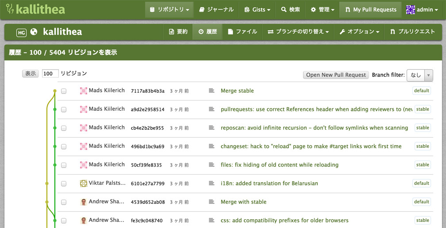This screenshot has height=228, width=446.
Task: Open the オプション dropdown
Action: 359,32
